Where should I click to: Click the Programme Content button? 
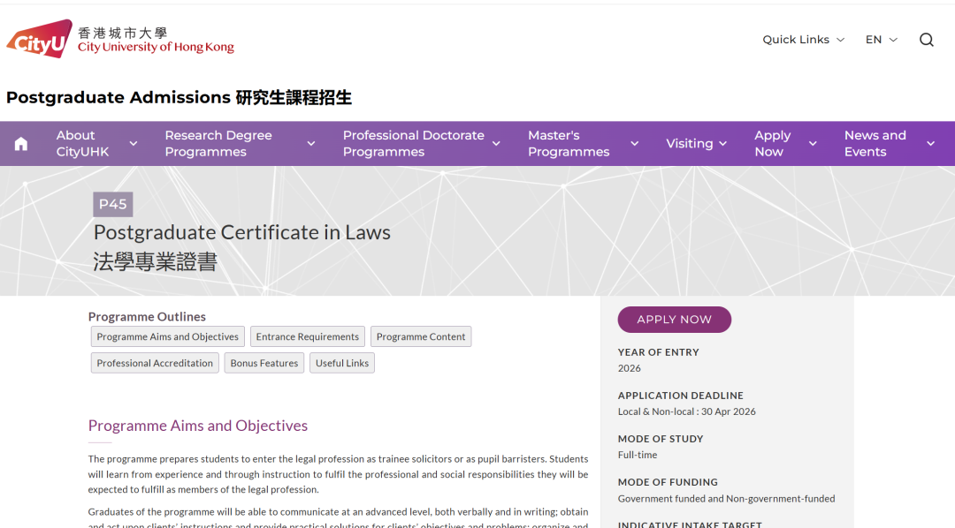tap(421, 337)
